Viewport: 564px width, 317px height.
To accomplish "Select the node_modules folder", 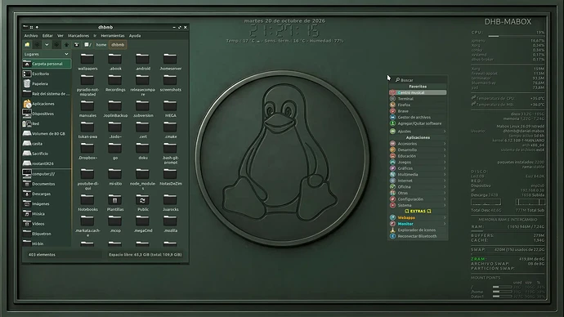I will [x=143, y=179].
